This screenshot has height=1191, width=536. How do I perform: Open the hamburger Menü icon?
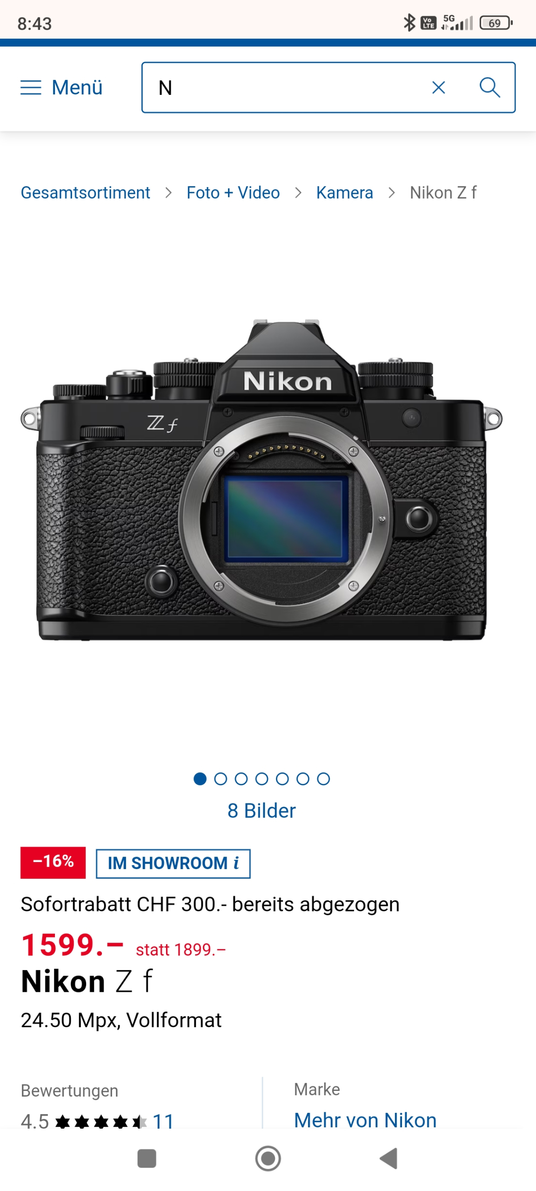(x=31, y=87)
